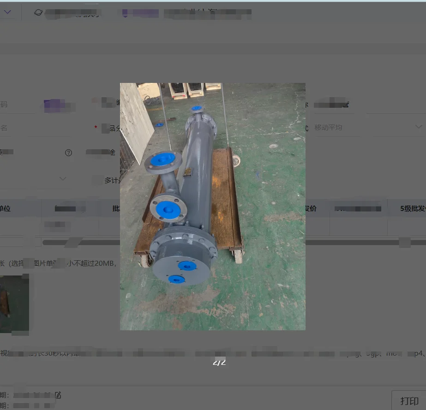Screen dimensions: 426x410
Task: Expand the dropdown chevron above the 单位 column
Action: pos(63,178)
